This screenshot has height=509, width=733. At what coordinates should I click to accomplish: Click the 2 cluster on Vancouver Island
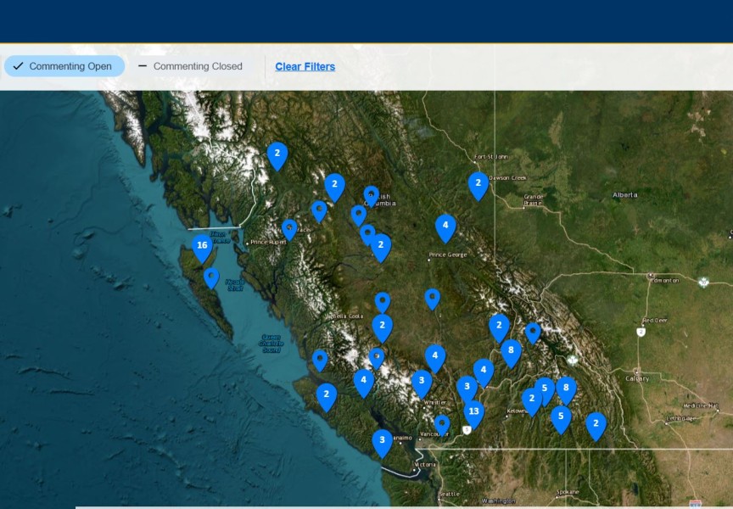coord(327,394)
